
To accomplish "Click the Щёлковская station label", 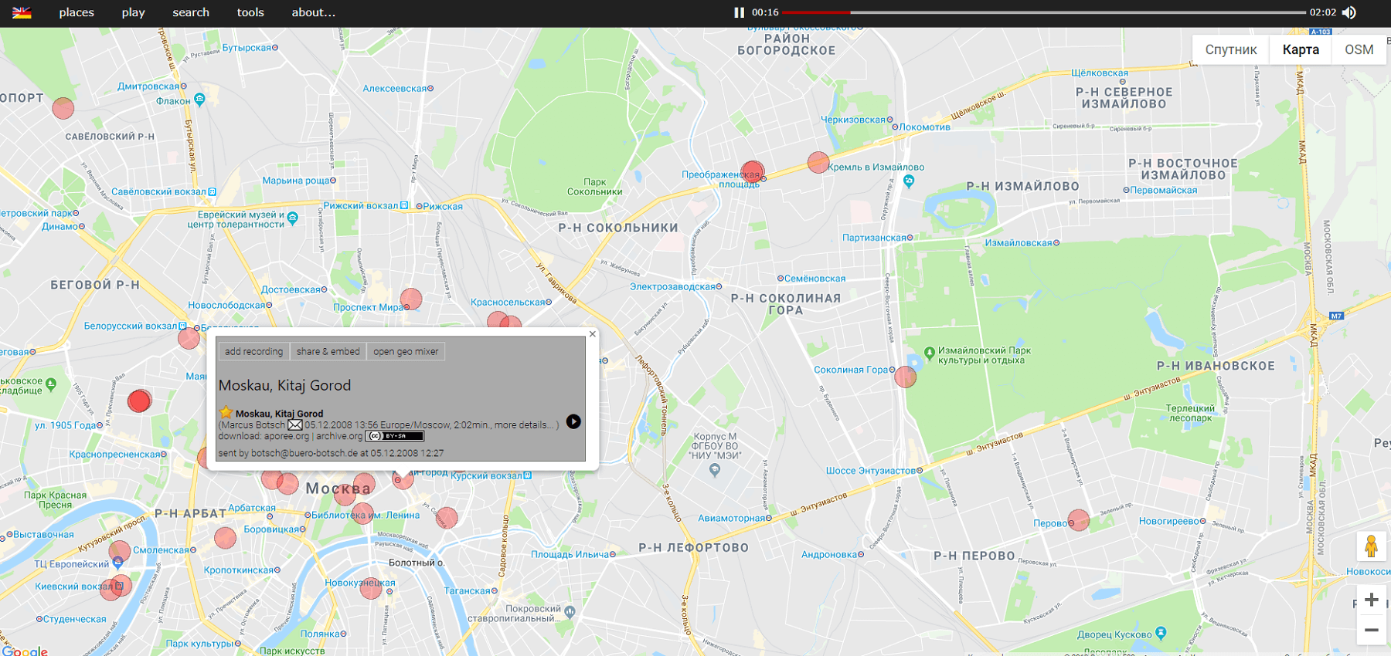I will point(1100,73).
